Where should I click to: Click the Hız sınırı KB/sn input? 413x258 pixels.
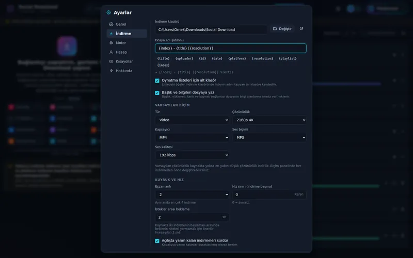pos(269,195)
